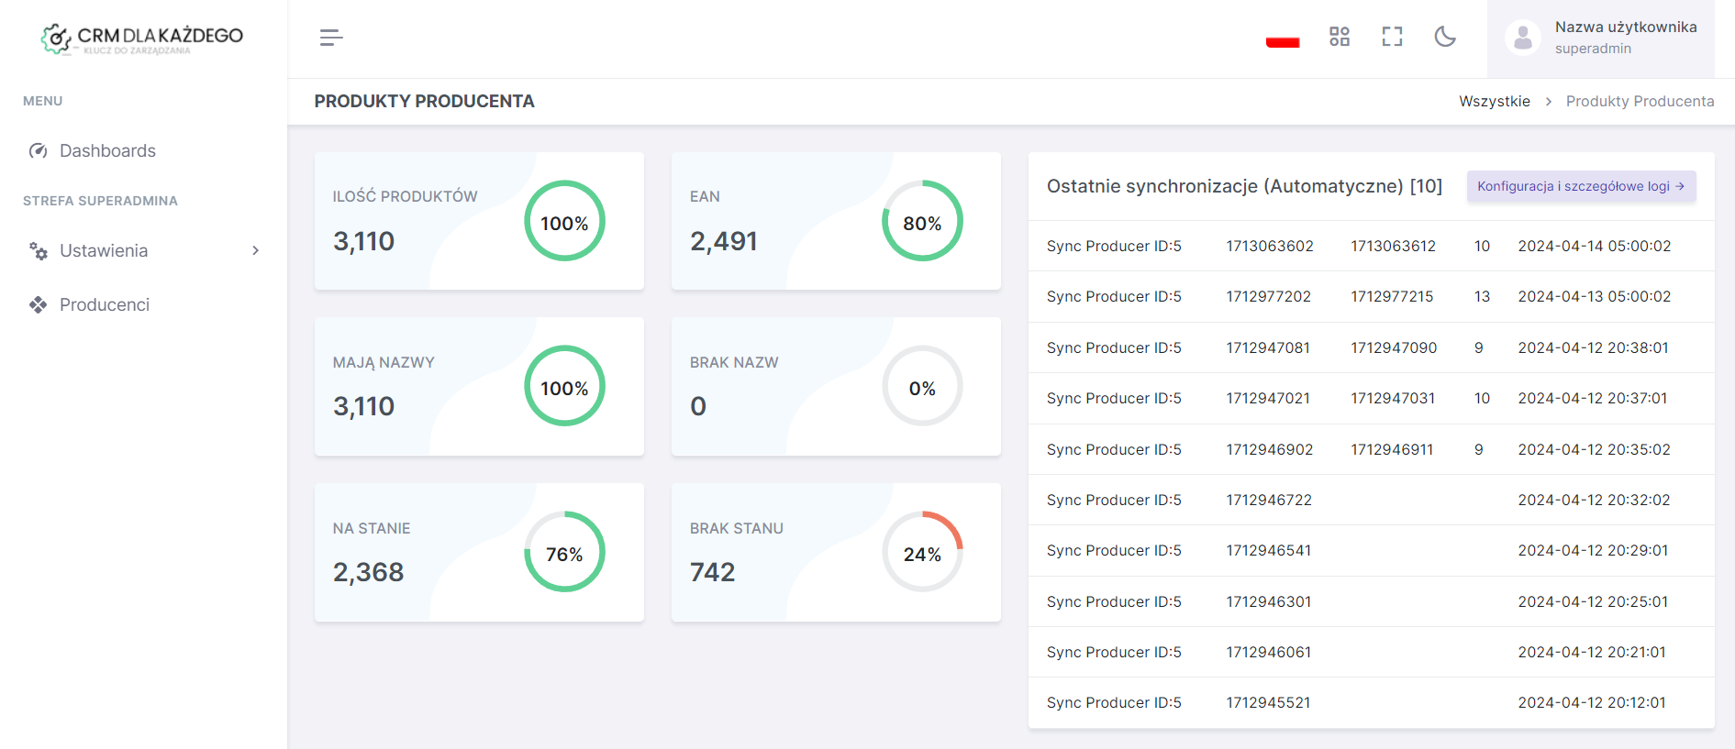Go to Wszystkie breadcrumb link
This screenshot has width=1735, height=749.
point(1494,102)
